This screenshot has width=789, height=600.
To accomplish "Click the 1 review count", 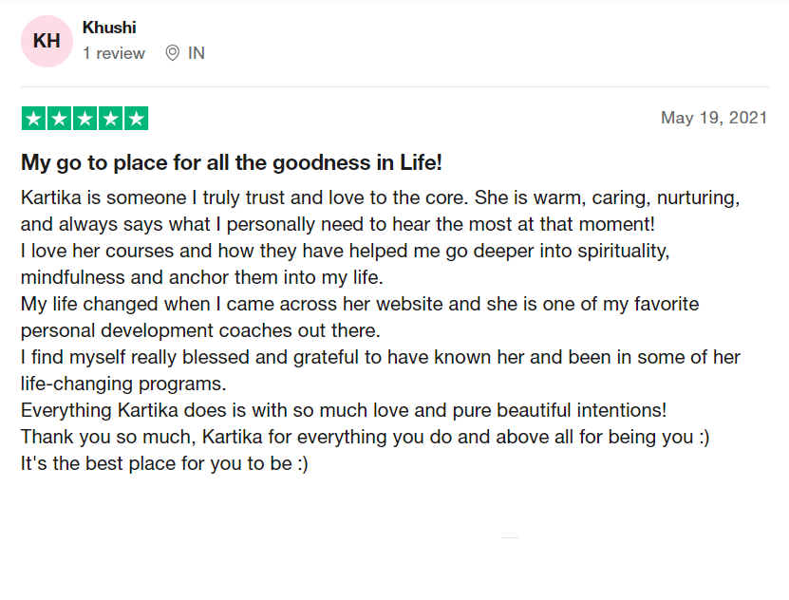I will (x=114, y=53).
